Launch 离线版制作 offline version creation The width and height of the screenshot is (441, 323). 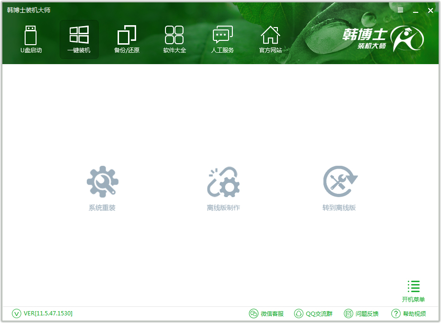[223, 187]
